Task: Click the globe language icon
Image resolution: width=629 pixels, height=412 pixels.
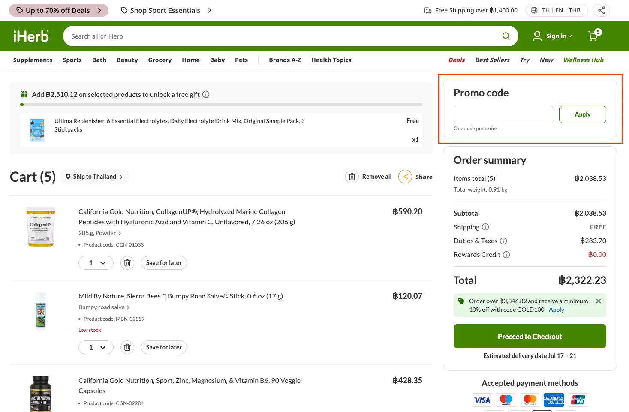Action: (x=534, y=10)
